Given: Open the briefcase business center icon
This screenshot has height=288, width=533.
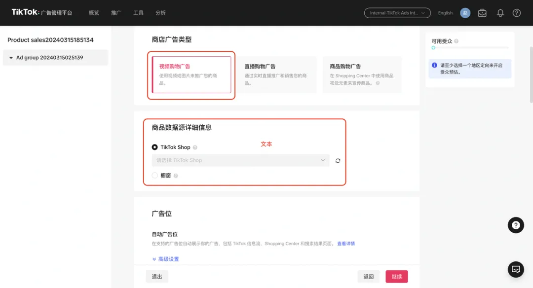Looking at the screenshot, I should tap(482, 13).
